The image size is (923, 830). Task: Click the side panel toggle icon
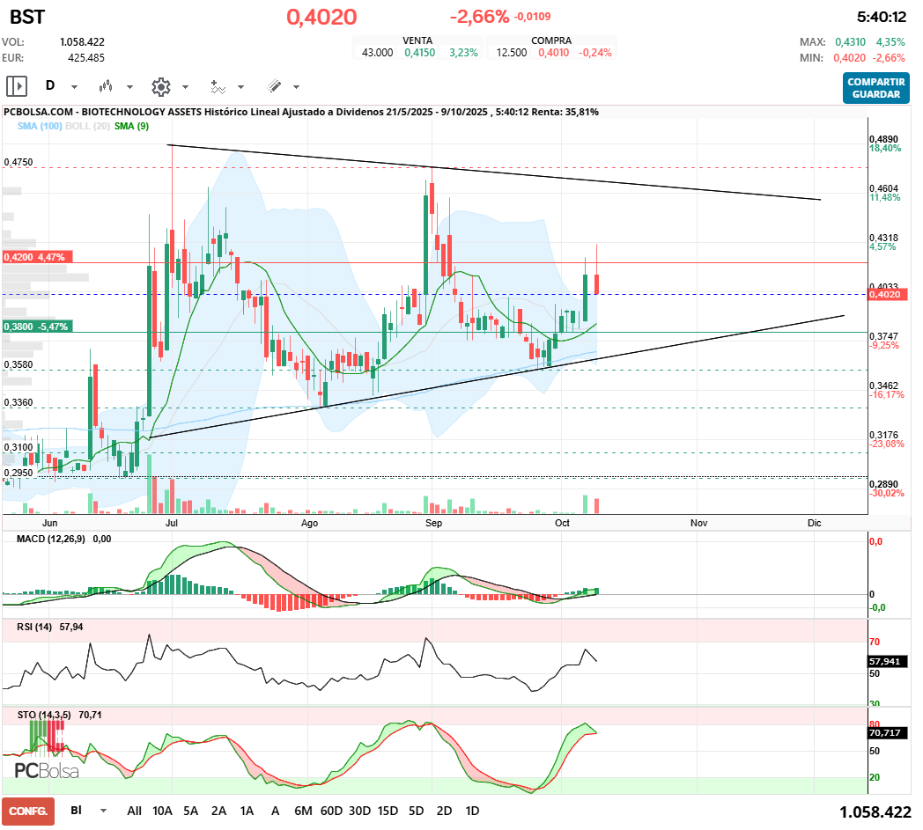pos(16,86)
